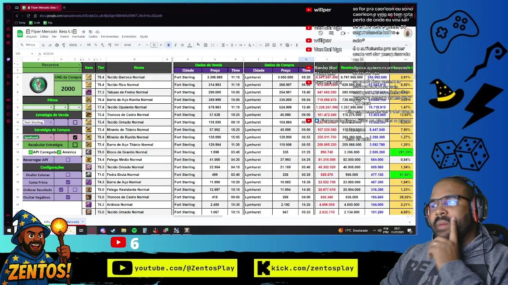This screenshot has height=285, width=508.
Task: Redo the action in the toolbar
Action: pos(50,45)
